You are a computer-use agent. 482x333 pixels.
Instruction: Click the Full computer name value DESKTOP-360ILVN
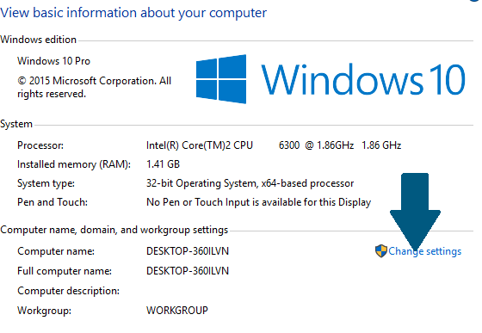tap(188, 271)
